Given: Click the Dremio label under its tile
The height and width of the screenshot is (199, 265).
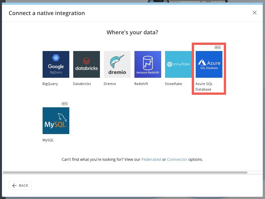Looking at the screenshot, I should (110, 84).
